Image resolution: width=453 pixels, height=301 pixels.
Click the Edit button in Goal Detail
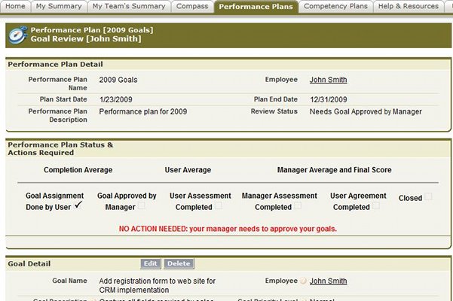point(150,263)
